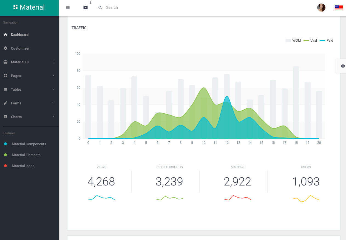Click the green Material Elements color dot
Viewport: 346px width, 240px height.
[5, 155]
